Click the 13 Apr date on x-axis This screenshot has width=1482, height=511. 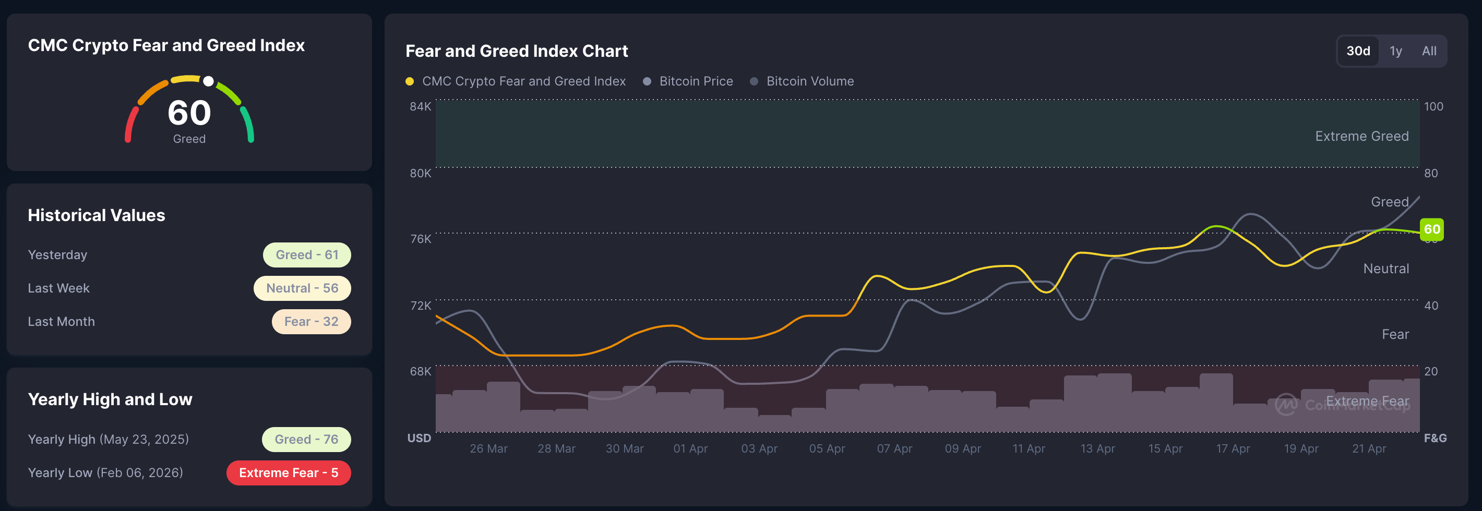1097,448
